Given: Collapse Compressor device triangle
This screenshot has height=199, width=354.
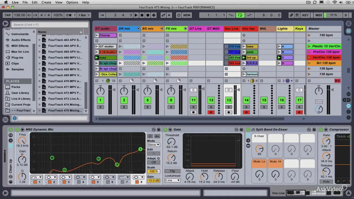Looking at the screenshot, I should [326, 129].
